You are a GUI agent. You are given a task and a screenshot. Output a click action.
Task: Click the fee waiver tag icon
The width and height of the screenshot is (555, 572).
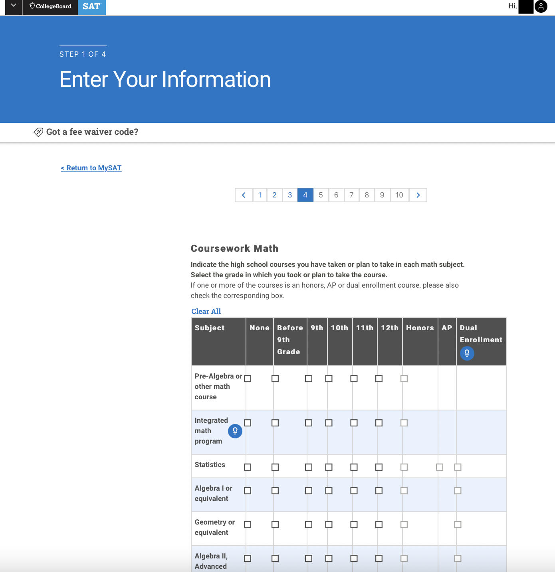[x=38, y=132]
